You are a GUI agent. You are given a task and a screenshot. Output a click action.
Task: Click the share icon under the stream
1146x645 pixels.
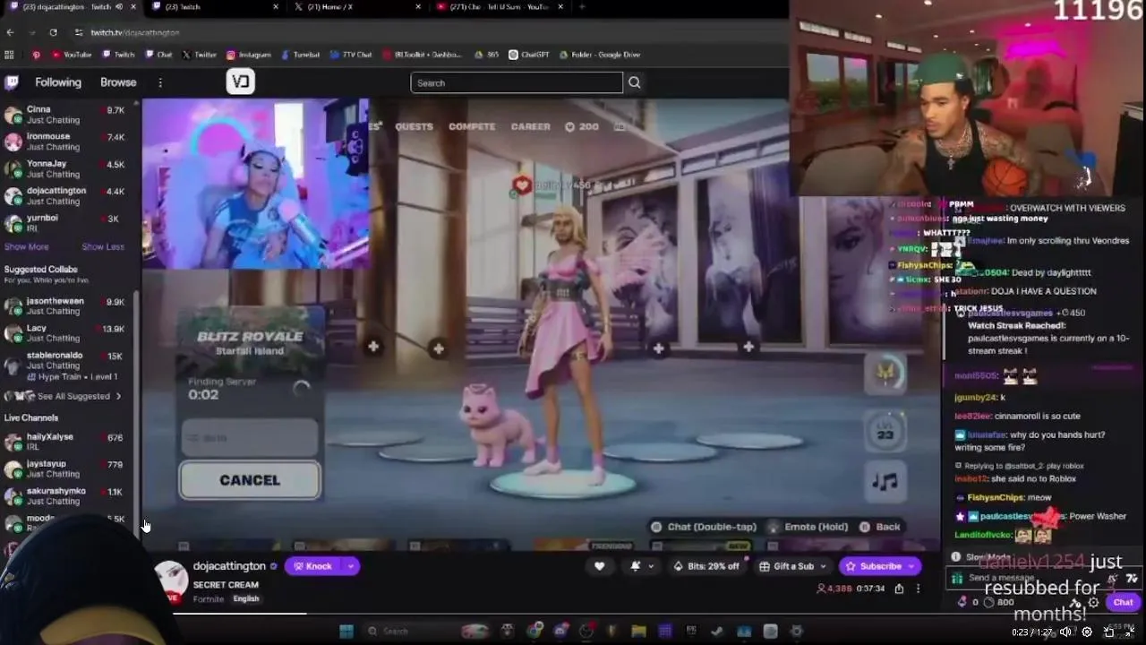pos(899,589)
